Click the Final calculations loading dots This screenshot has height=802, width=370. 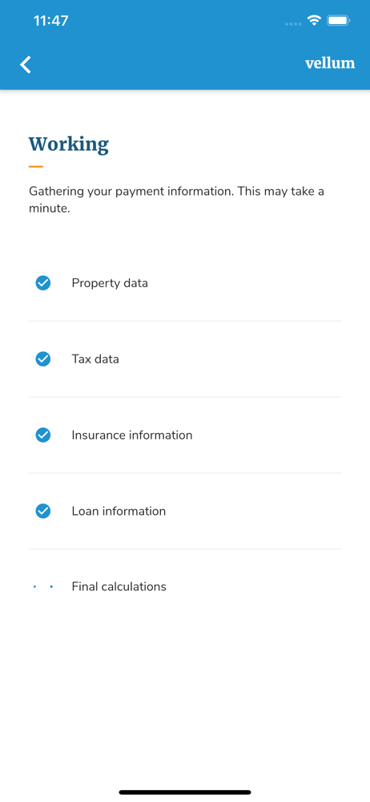[x=43, y=587]
